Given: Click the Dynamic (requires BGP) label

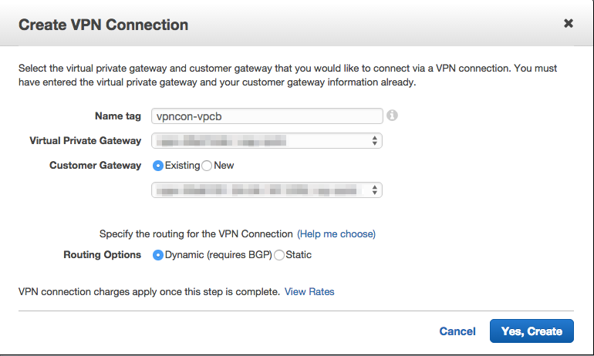Looking at the screenshot, I should (x=218, y=255).
